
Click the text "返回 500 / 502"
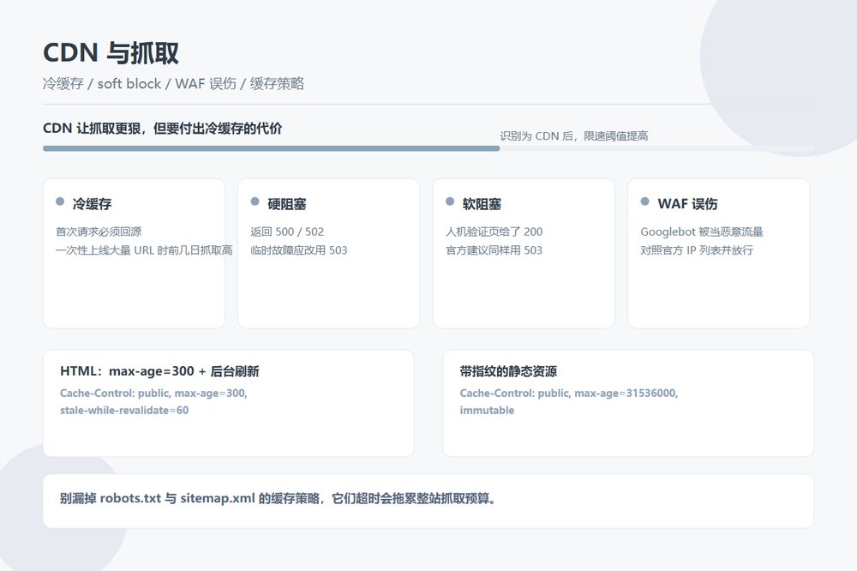287,231
